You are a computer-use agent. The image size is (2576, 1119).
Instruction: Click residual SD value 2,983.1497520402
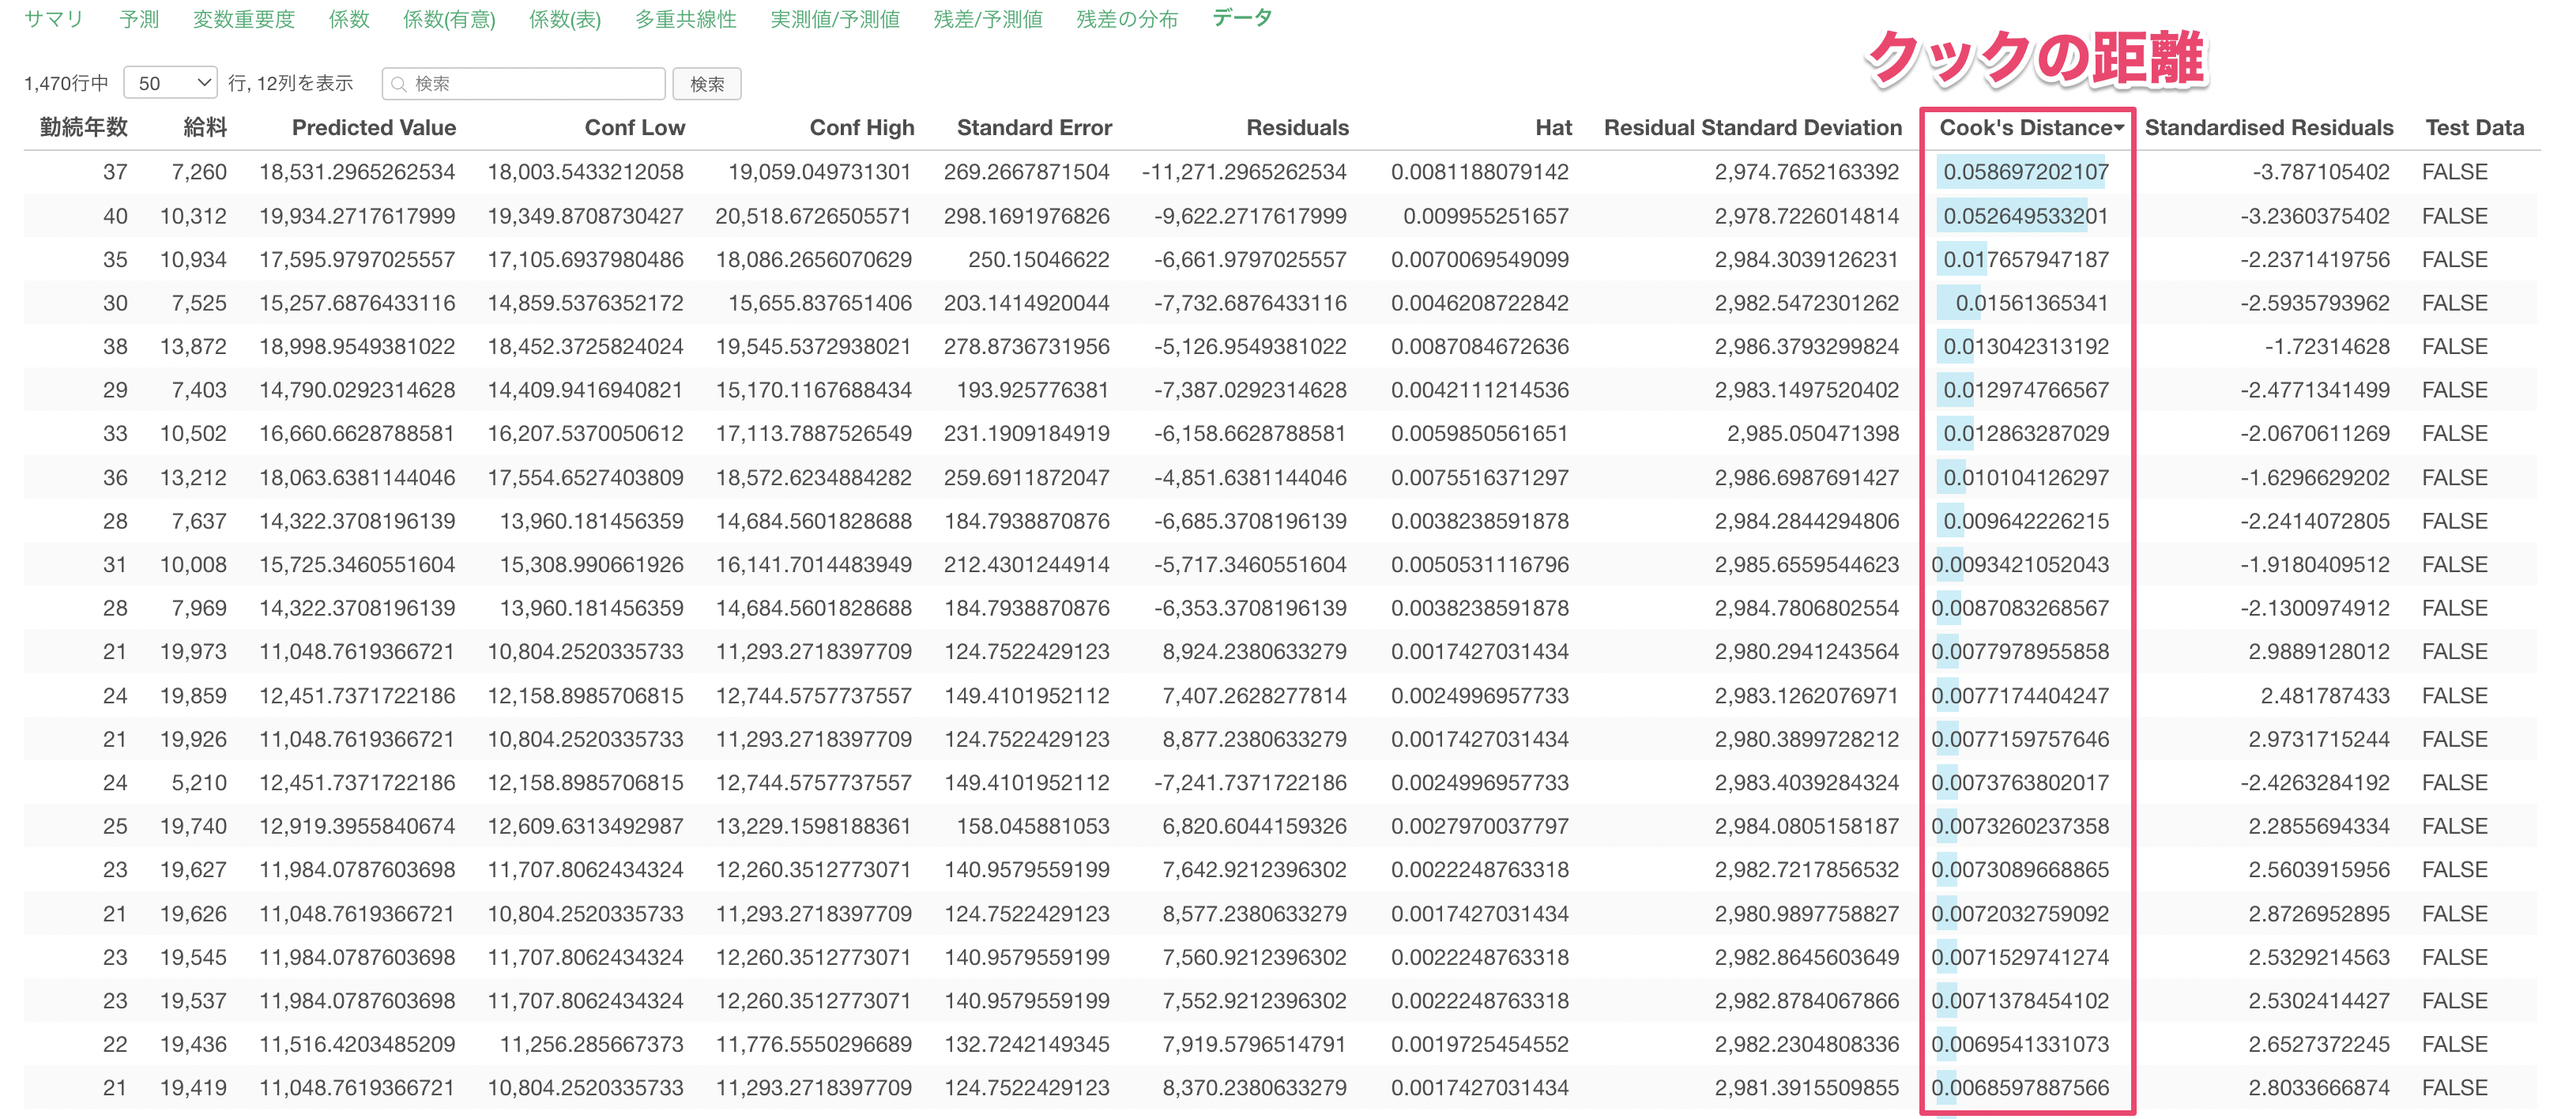pos(1807,390)
